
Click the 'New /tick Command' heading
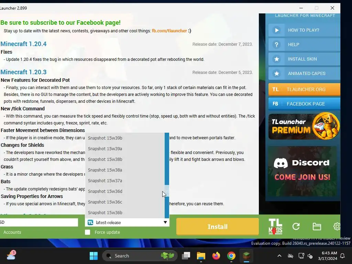tap(23, 109)
